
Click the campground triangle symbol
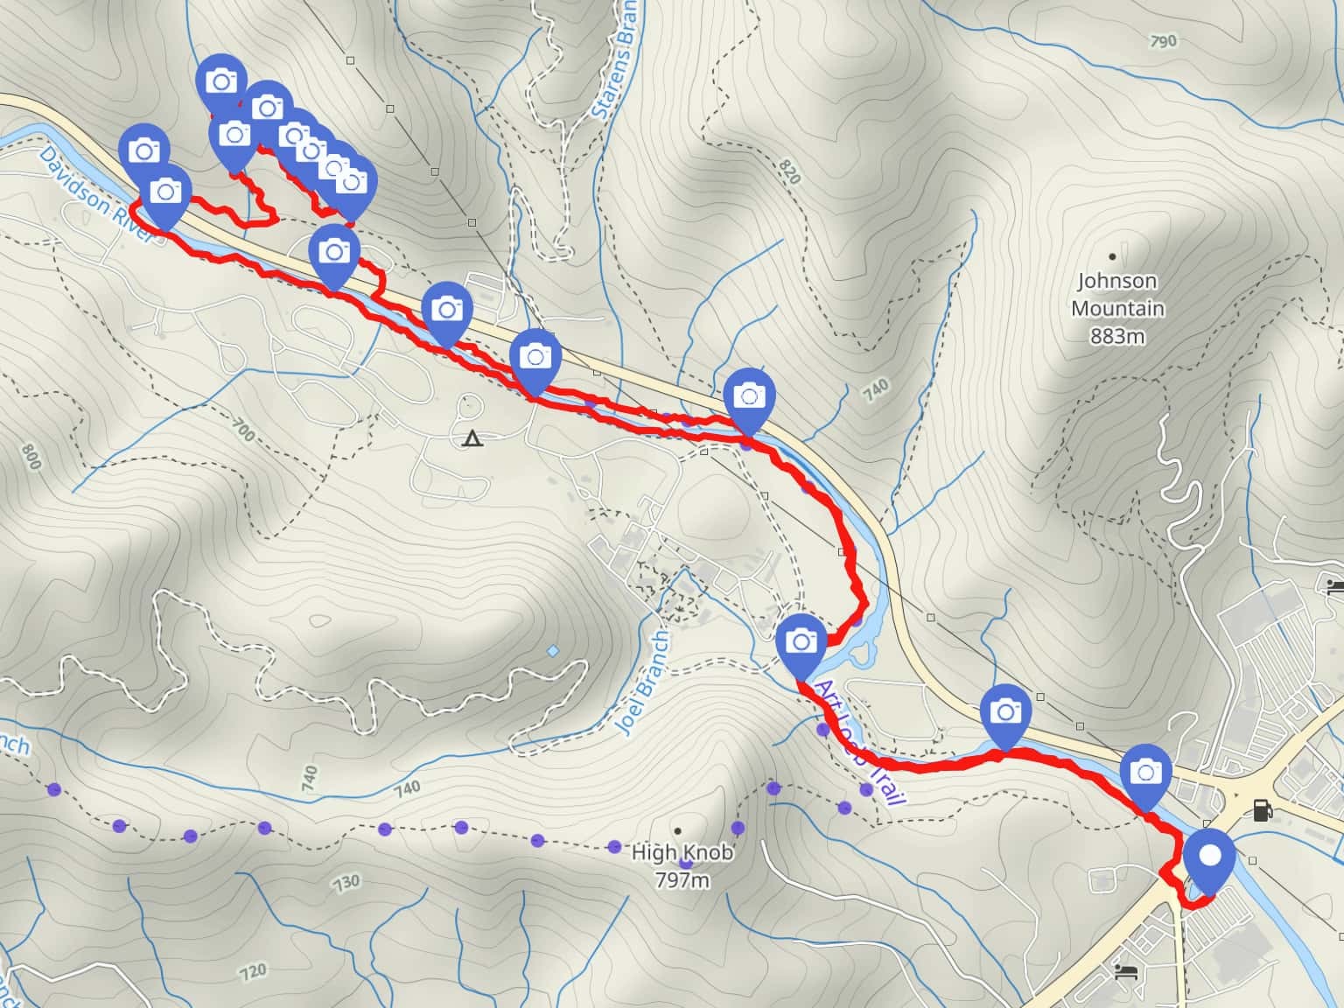[472, 438]
